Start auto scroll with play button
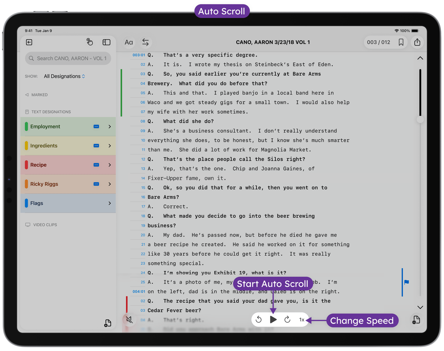This screenshot has width=444, height=351. (273, 320)
